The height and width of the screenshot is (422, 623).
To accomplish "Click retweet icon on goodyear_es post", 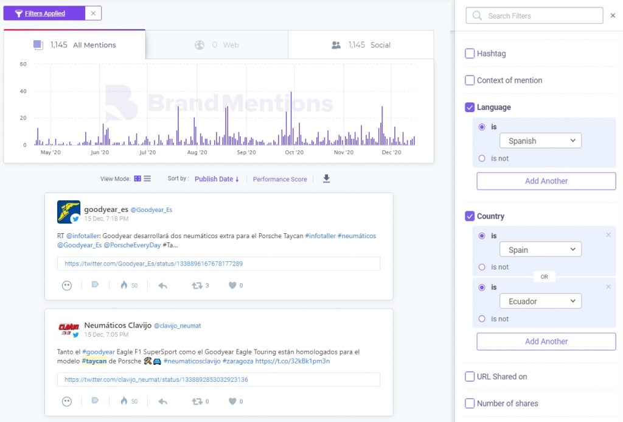I will tap(197, 286).
